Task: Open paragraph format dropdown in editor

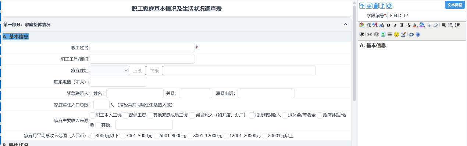Action: pyautogui.click(x=368, y=25)
